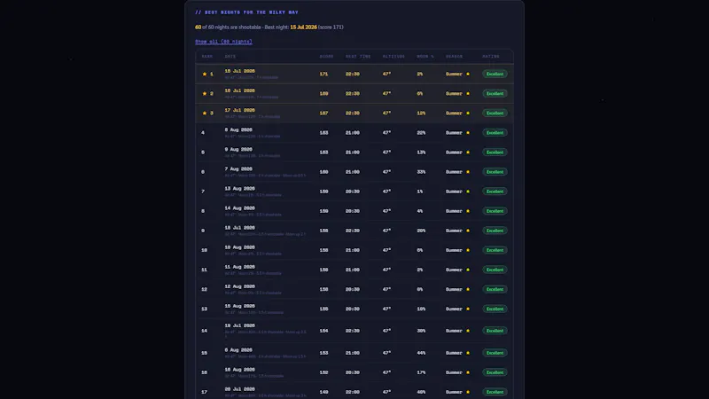Click the Summer star icon in 6 Aug row
709x399 pixels.
(468, 353)
